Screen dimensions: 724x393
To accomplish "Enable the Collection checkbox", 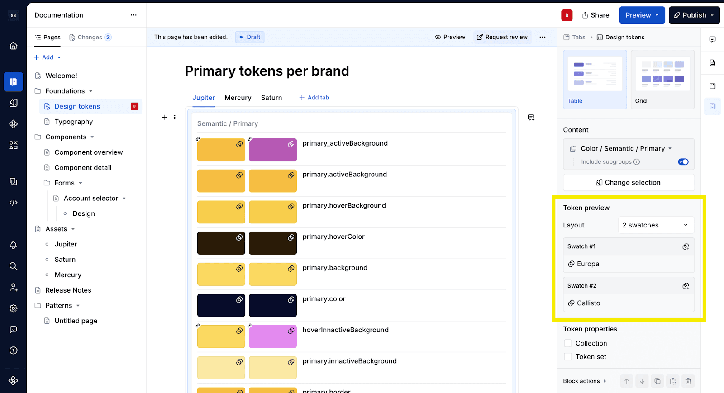I will point(568,343).
